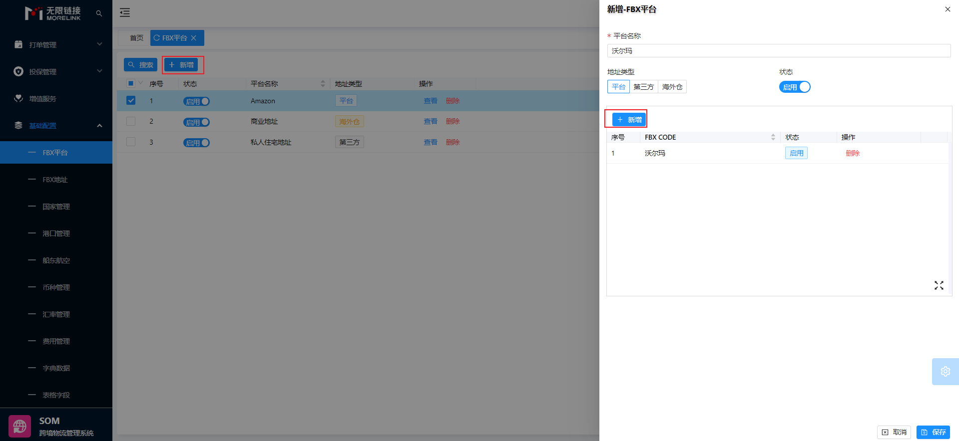The width and height of the screenshot is (959, 441).
Task: Sort by FBX CODE column arrows
Action: (773, 137)
